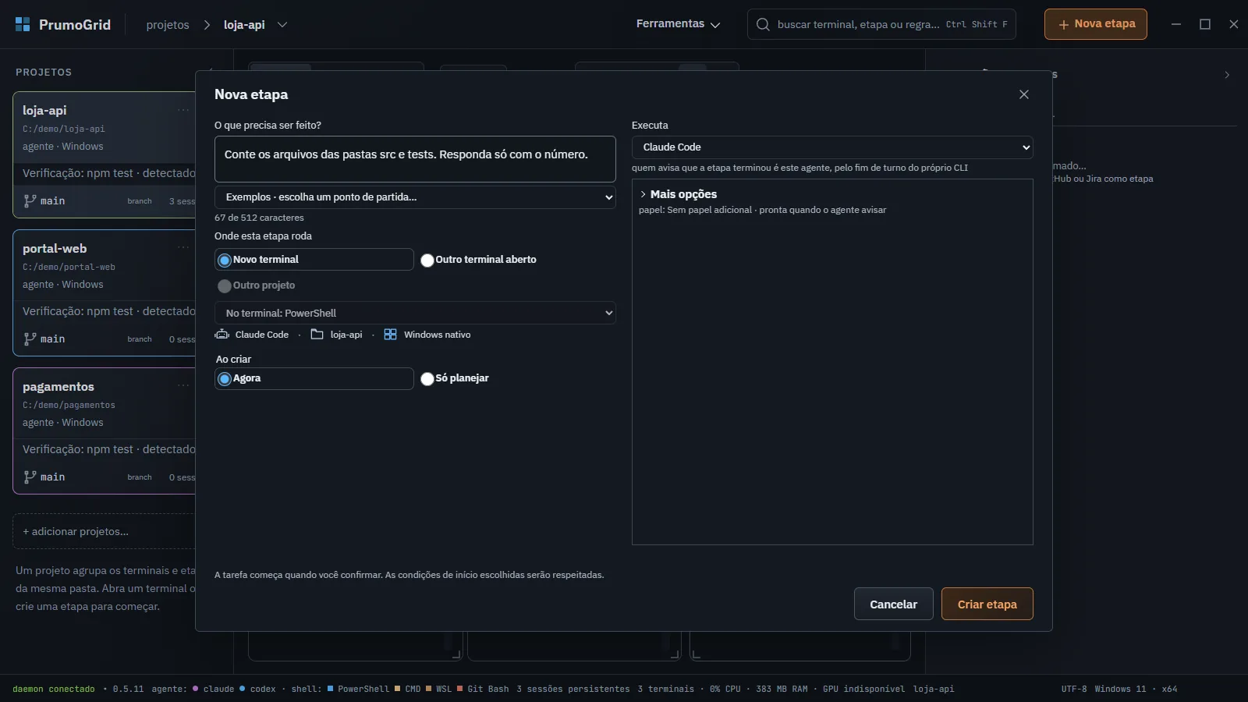Click the PowerShell shell status entry
This screenshot has width=1248, height=702.
coord(358,689)
